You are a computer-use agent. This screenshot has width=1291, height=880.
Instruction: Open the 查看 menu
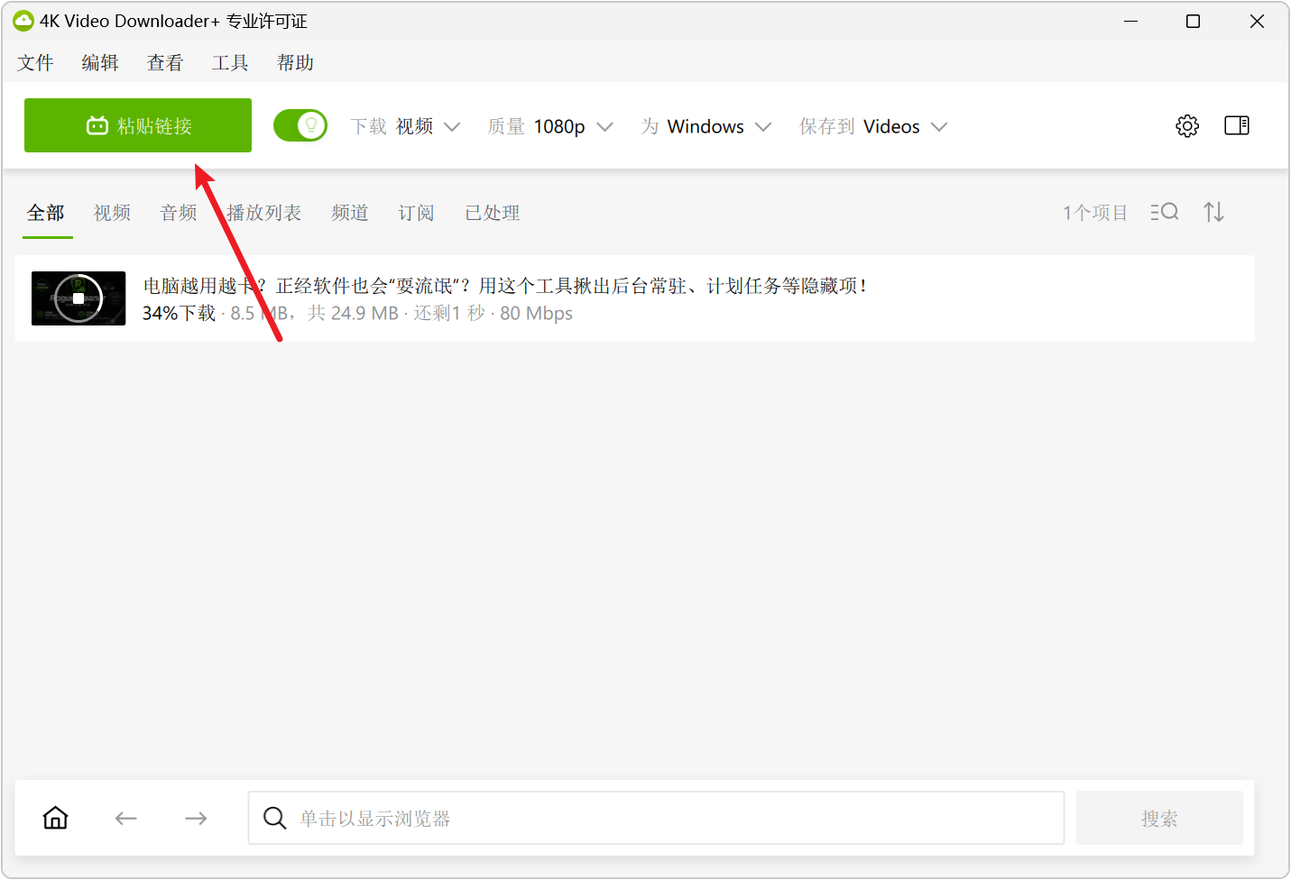click(165, 62)
